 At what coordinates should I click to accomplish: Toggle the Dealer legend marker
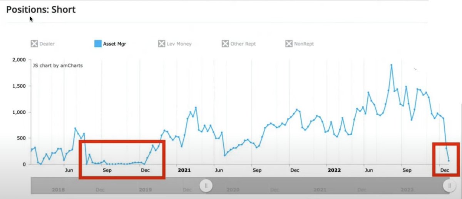34,44
